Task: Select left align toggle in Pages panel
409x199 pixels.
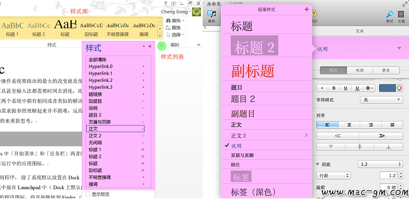Action: pyautogui.click(x=328, y=125)
